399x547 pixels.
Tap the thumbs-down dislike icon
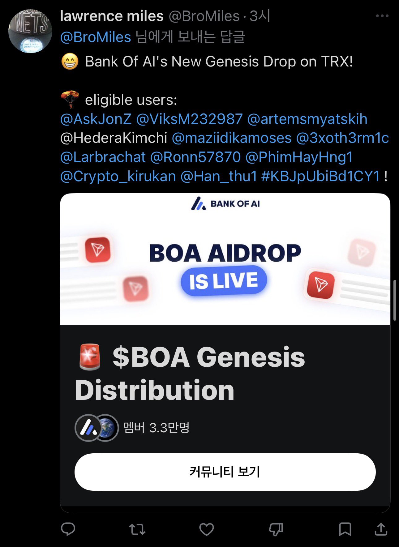pyautogui.click(x=276, y=529)
